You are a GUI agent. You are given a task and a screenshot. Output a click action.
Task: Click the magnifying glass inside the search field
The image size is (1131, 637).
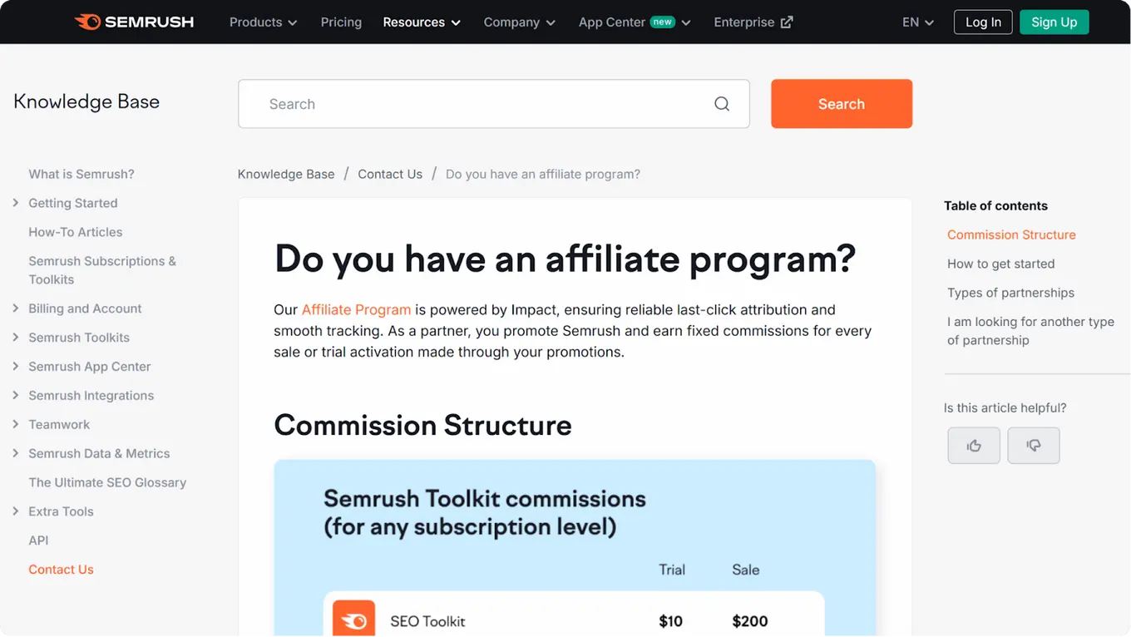(x=720, y=103)
